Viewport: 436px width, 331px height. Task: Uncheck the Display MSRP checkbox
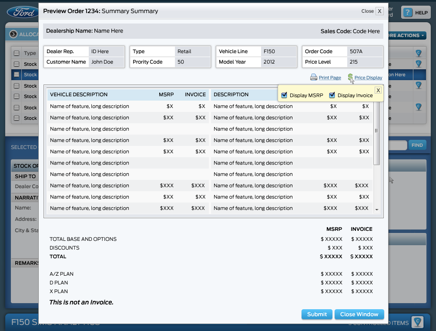[285, 95]
